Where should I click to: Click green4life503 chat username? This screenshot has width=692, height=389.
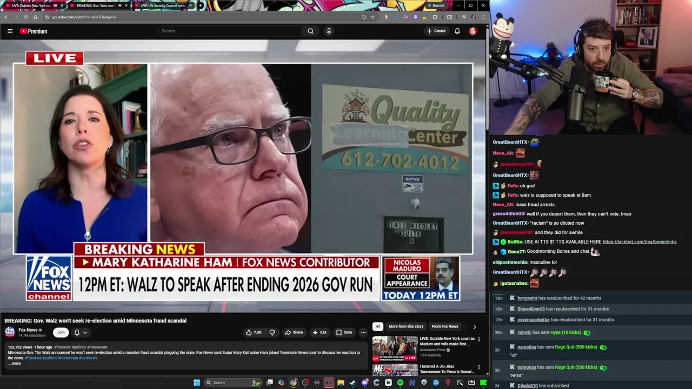click(x=509, y=214)
